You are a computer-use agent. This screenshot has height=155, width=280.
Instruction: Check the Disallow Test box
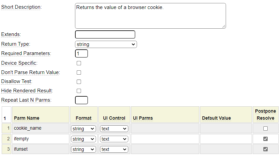tap(79, 82)
